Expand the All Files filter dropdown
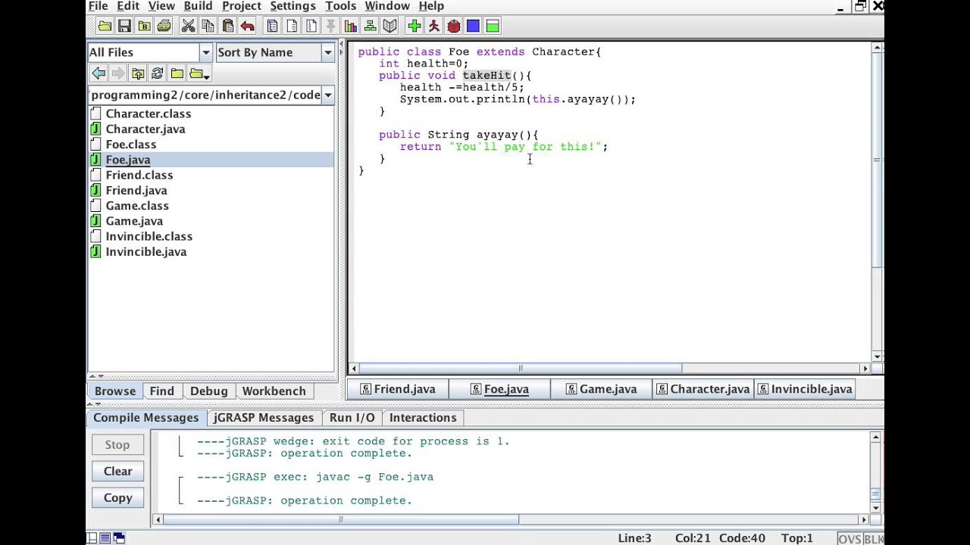Image resolution: width=970 pixels, height=545 pixels. coord(205,52)
